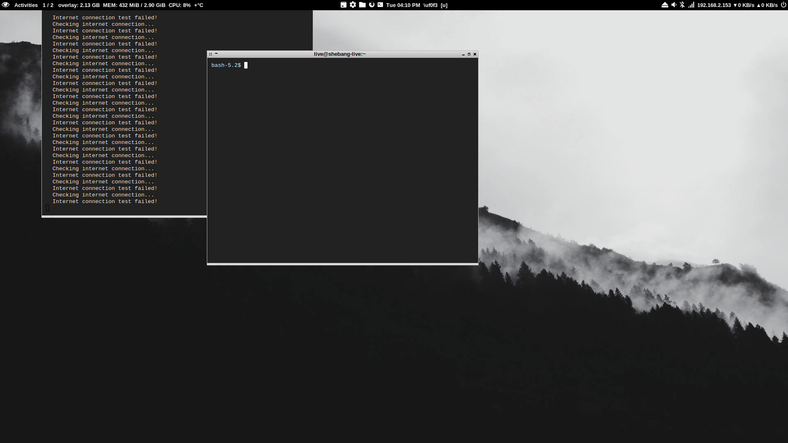Click the +°C temperature readout
The image size is (788, 443).
(199, 5)
